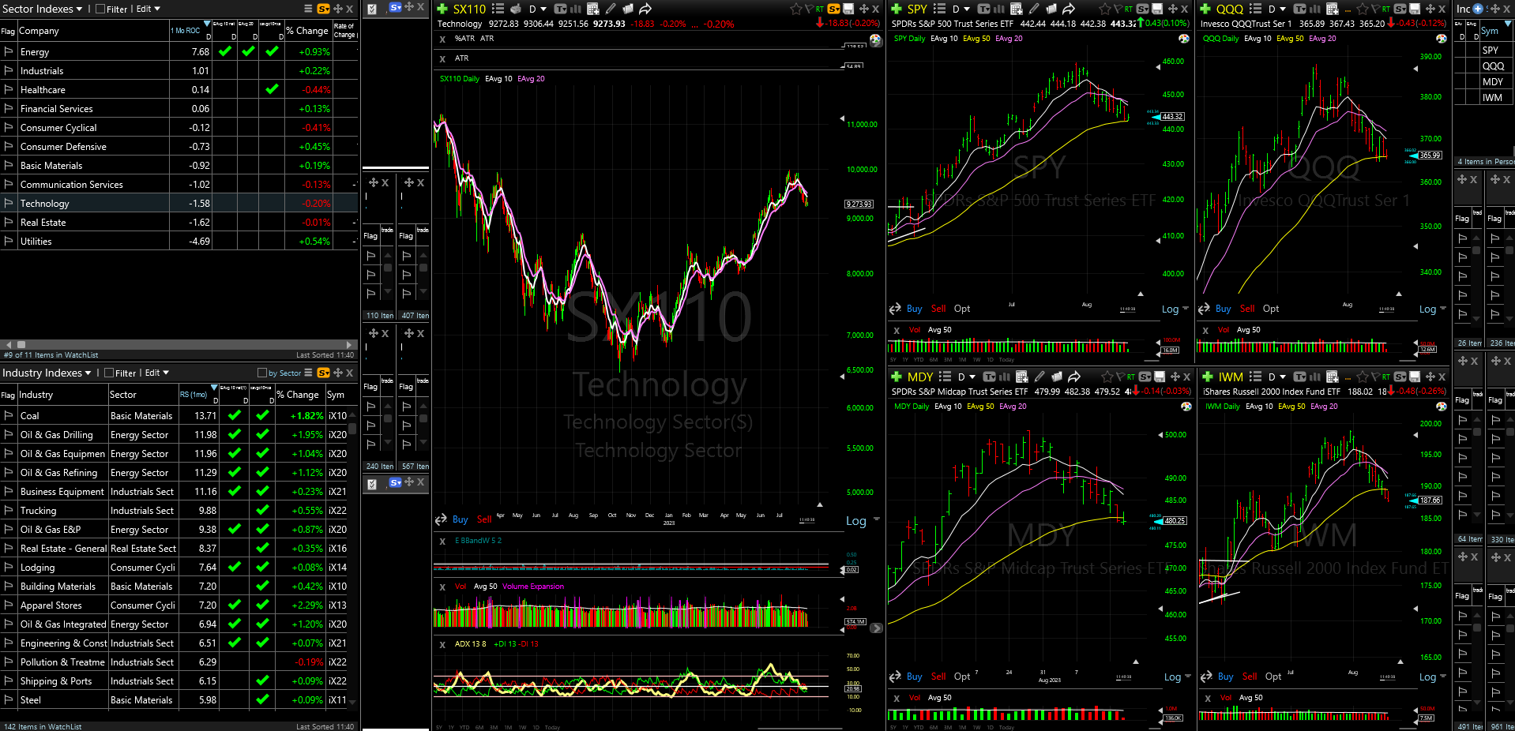Open the D timeframe dropdown on SX110 chart

pyautogui.click(x=538, y=9)
